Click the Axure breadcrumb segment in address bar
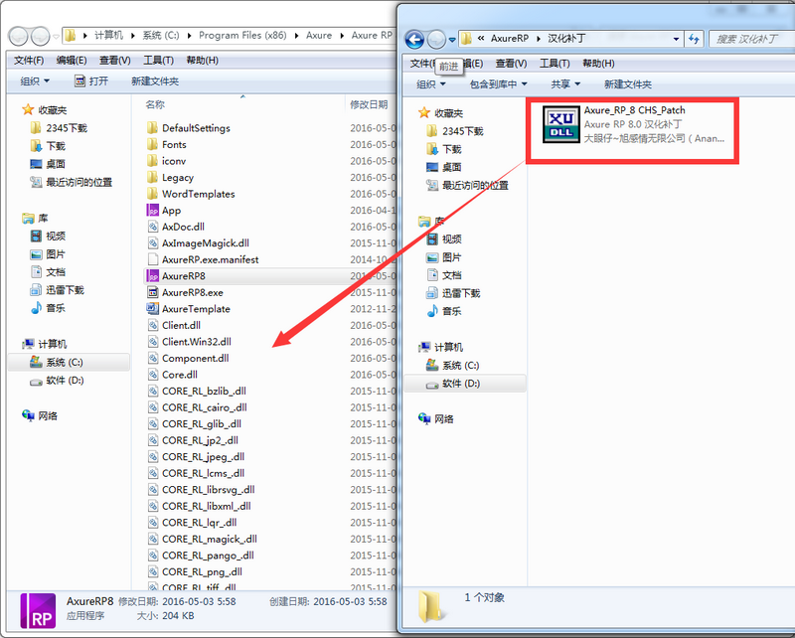795x638 pixels. tap(319, 36)
